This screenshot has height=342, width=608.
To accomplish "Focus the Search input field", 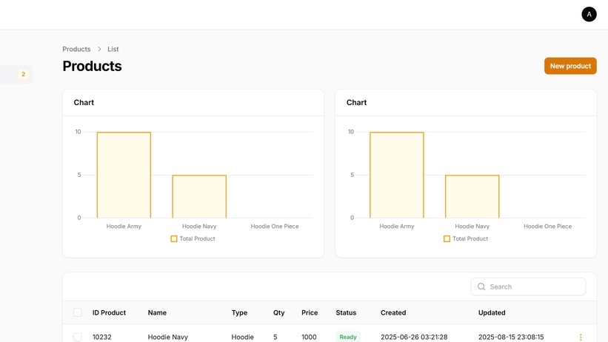I will pos(528,286).
